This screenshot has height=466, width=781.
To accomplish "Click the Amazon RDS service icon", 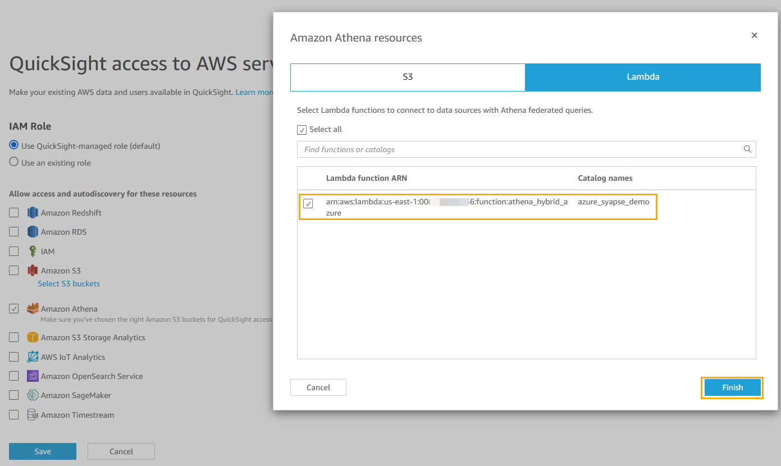I will [x=33, y=232].
